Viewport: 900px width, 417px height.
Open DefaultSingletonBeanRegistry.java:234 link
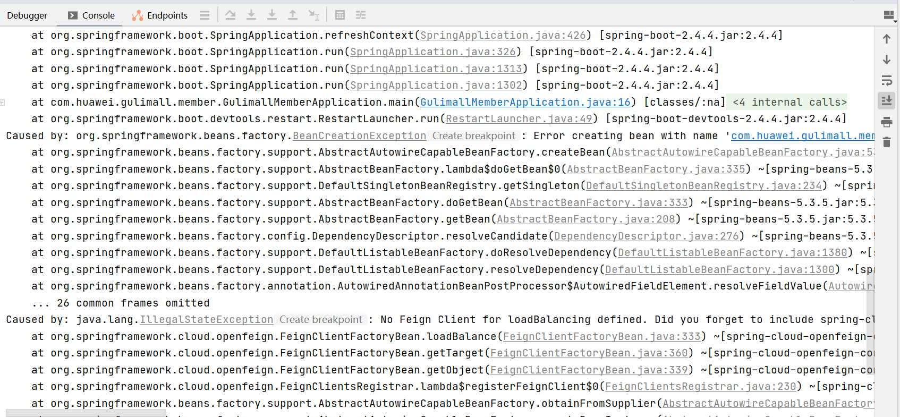click(x=703, y=186)
